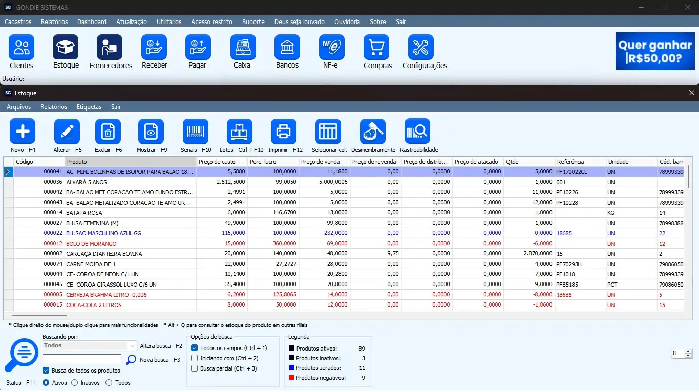
Task: Increase the numeric spinner value
Action: [x=688, y=351]
